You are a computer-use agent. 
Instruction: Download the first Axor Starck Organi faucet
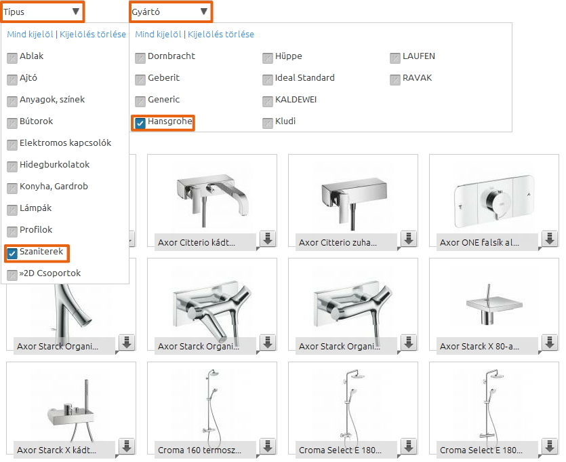click(127, 343)
